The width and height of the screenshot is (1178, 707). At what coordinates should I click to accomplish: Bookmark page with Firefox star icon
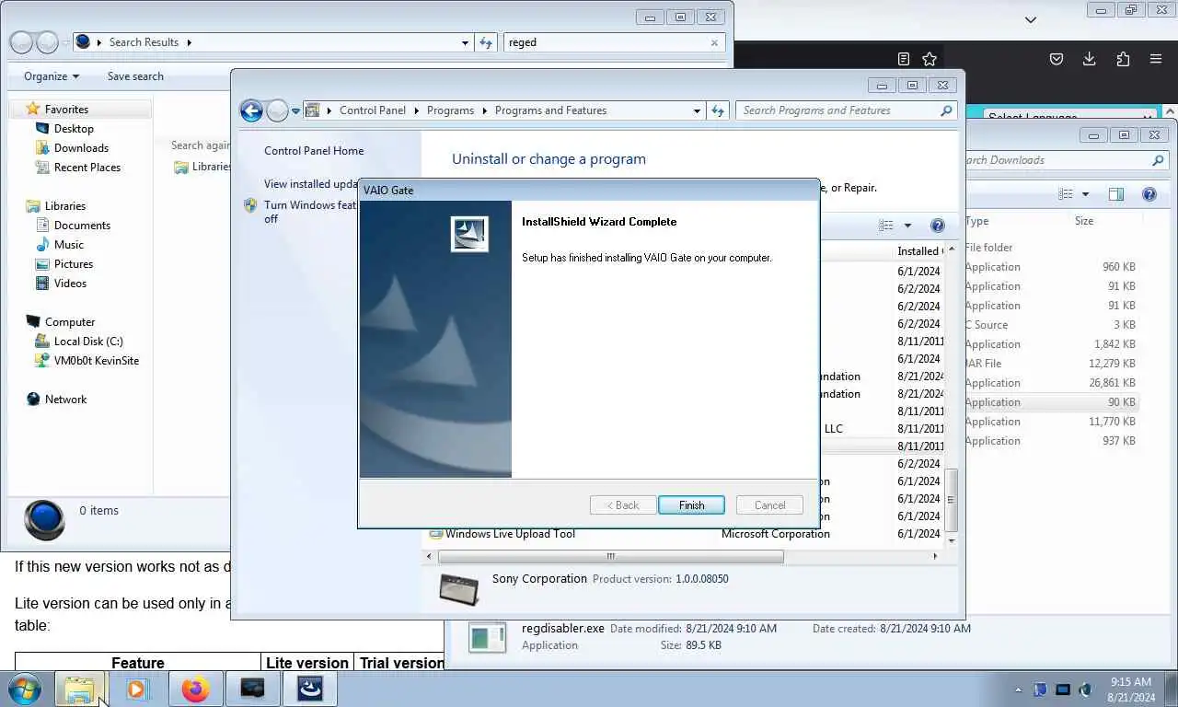coord(930,59)
